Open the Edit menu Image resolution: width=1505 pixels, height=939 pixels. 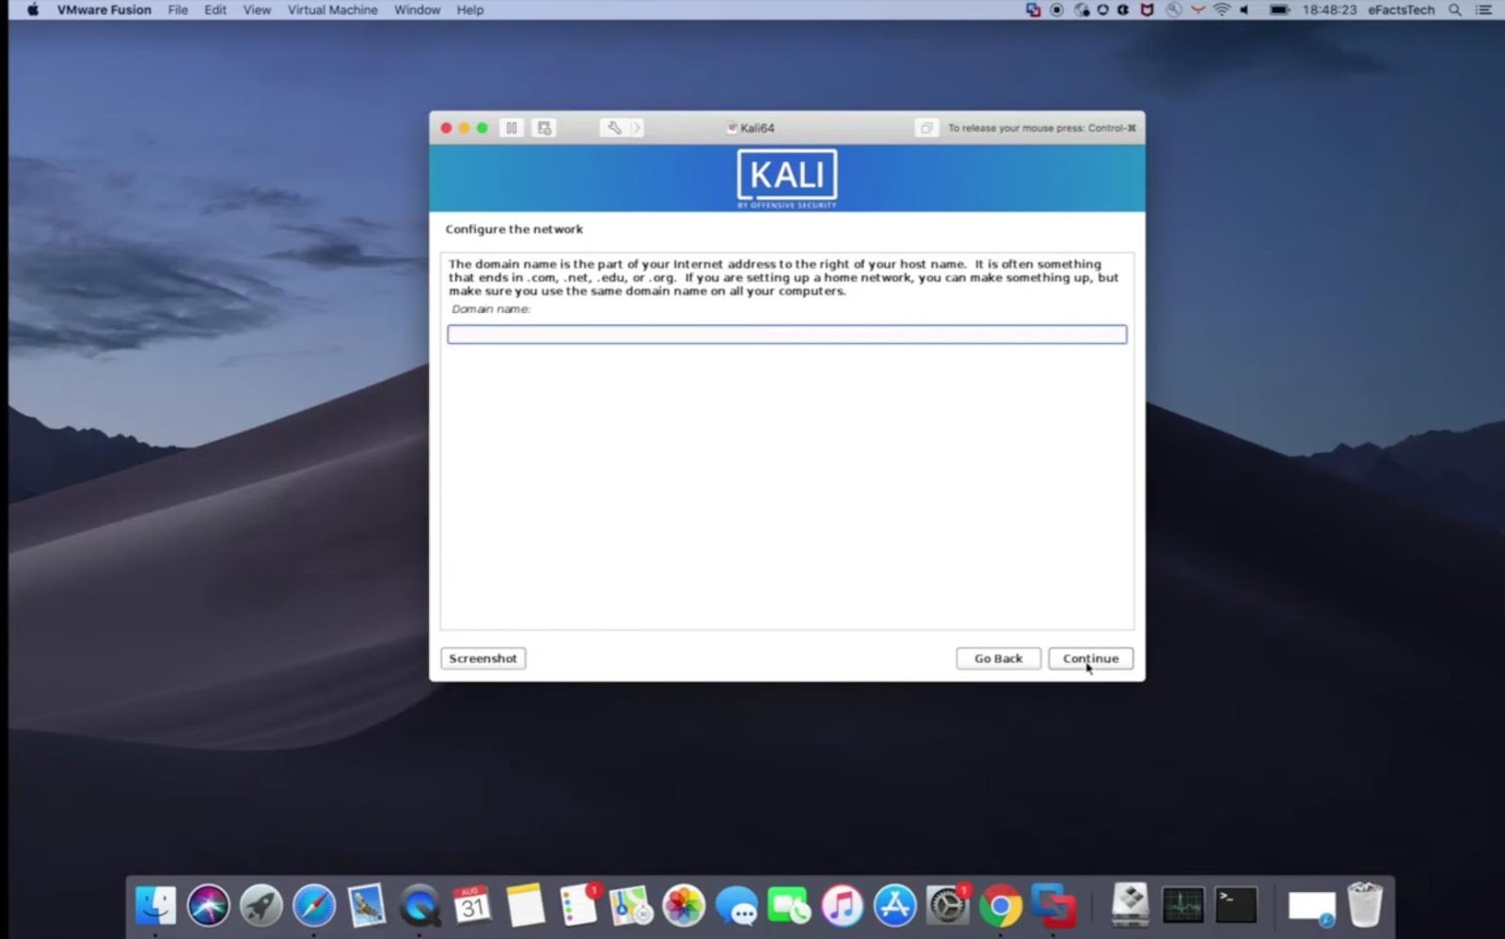point(215,9)
